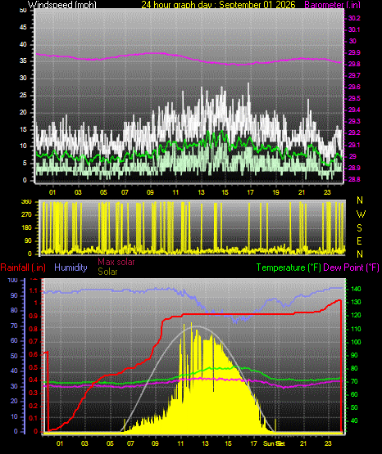Image resolution: width=382 pixels, height=454 pixels.
Task: Click the '25' windspeed axis value
Action: coord(23,95)
